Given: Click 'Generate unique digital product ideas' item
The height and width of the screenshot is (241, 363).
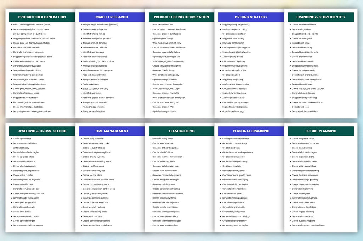Looking at the screenshot, I should pyautogui.click(x=31, y=29).
